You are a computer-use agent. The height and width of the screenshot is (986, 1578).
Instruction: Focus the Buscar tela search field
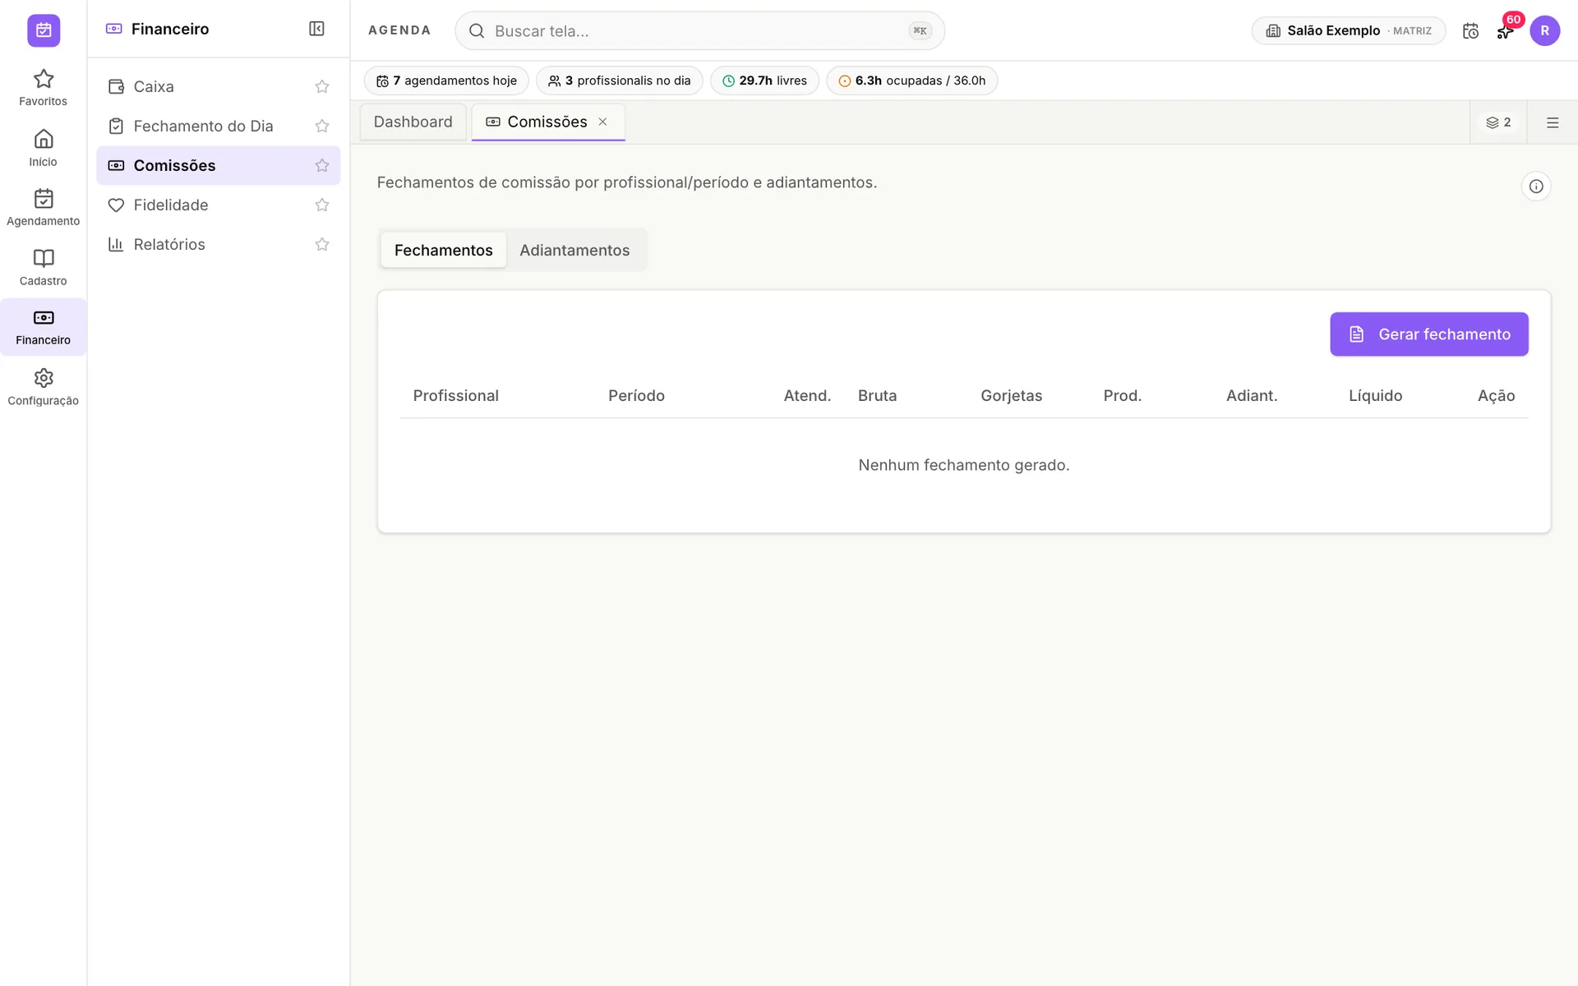[x=699, y=30]
